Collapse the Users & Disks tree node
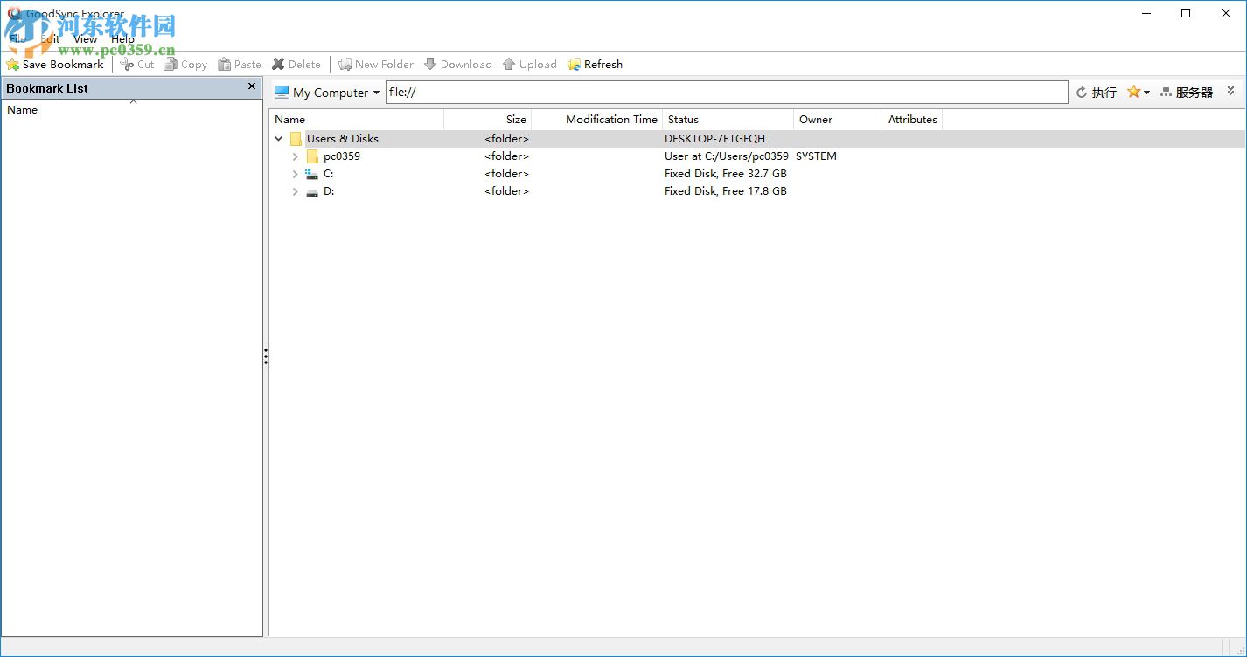The image size is (1247, 657). pos(279,139)
